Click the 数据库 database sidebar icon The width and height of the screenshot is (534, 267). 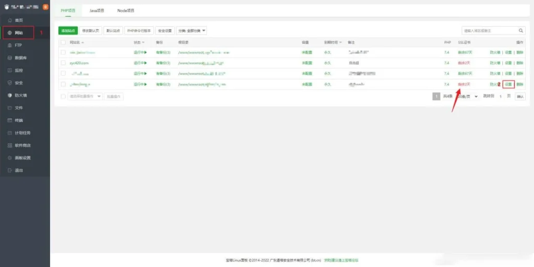pyautogui.click(x=10, y=58)
